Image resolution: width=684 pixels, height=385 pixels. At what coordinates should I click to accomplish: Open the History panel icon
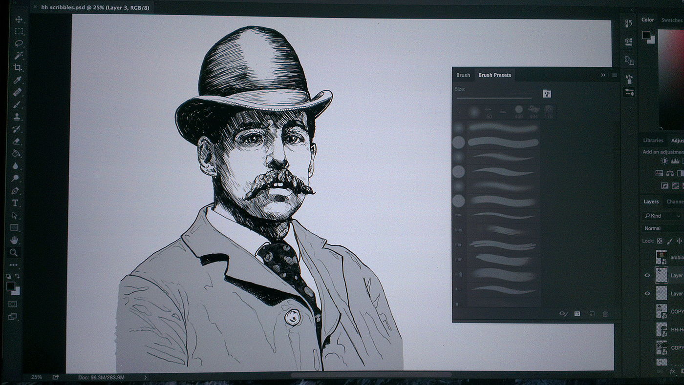pos(629,23)
